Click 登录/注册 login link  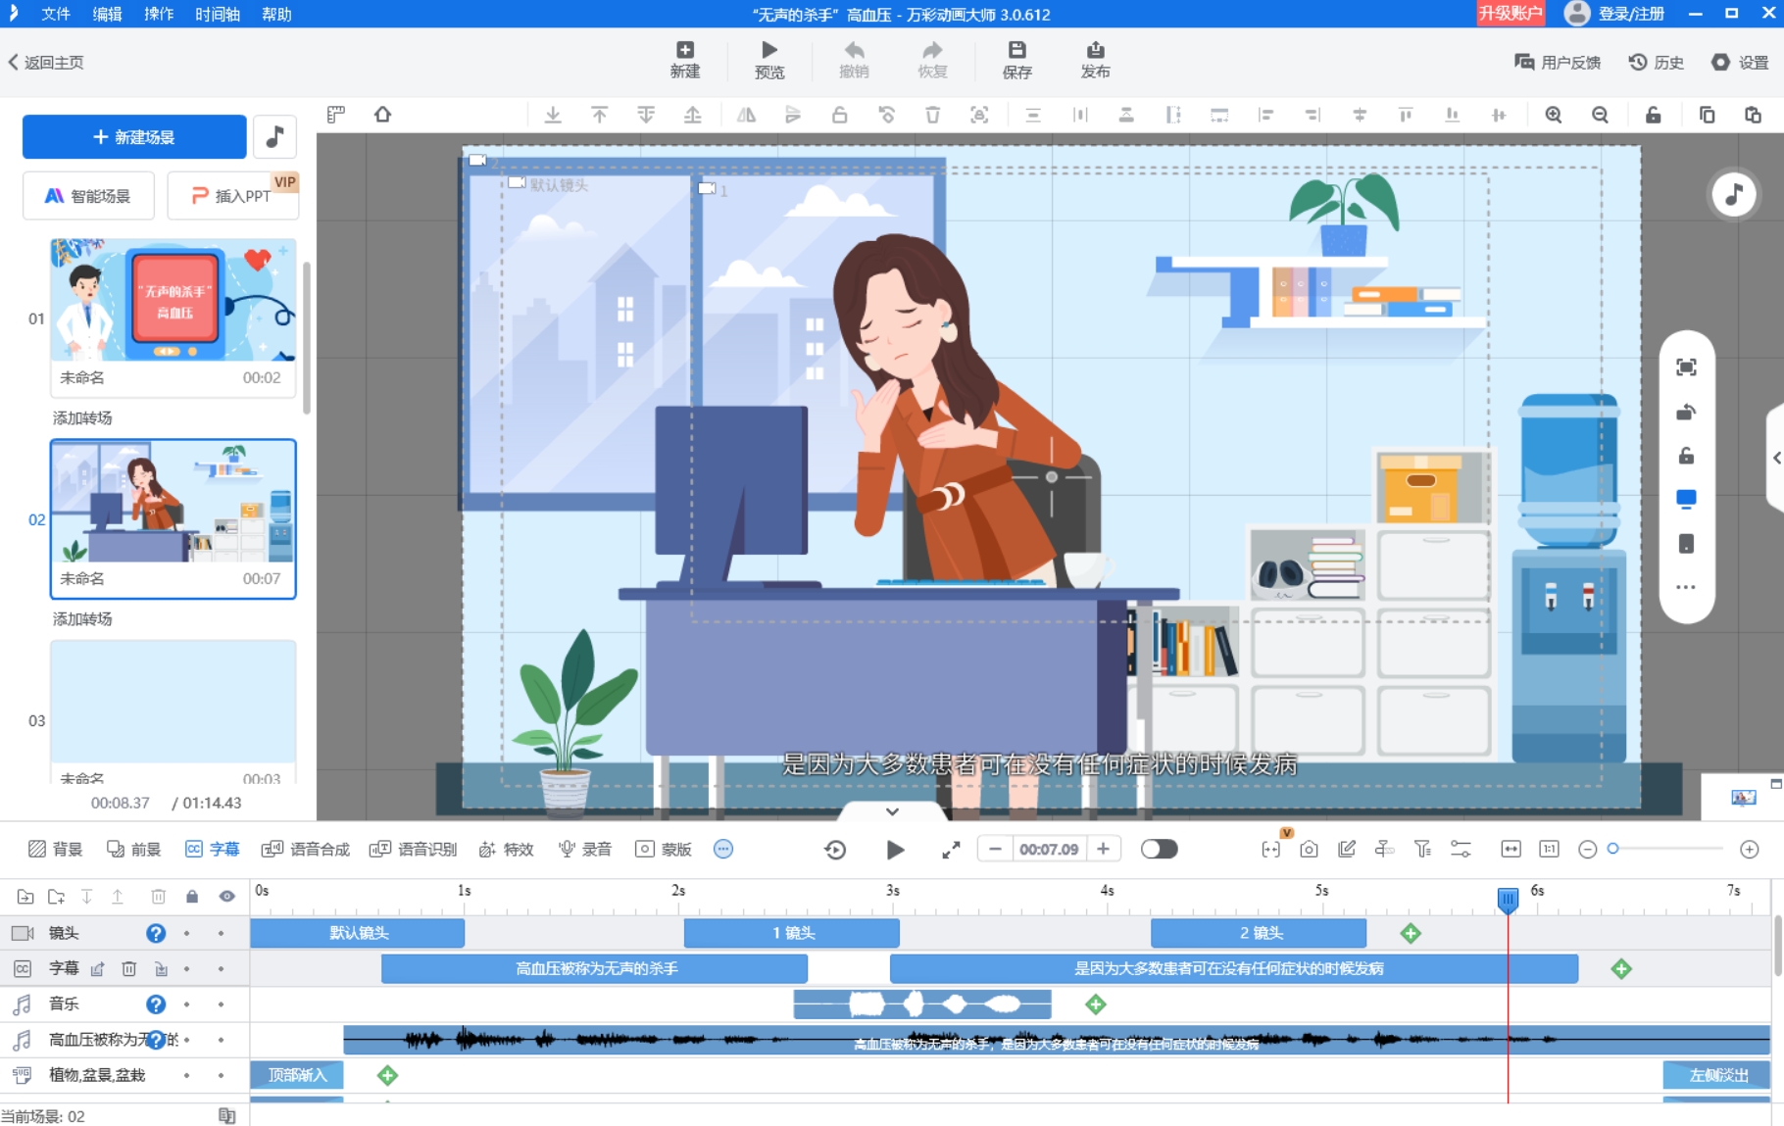point(1631,14)
